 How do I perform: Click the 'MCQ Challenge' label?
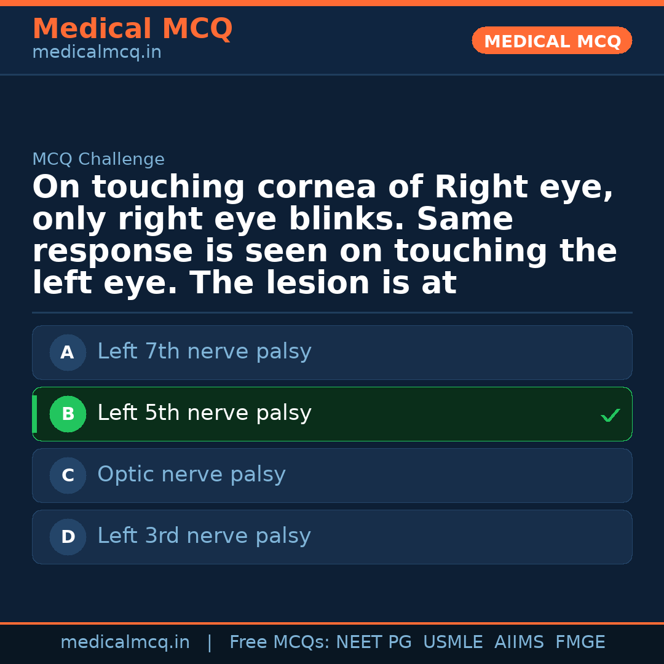click(x=98, y=160)
